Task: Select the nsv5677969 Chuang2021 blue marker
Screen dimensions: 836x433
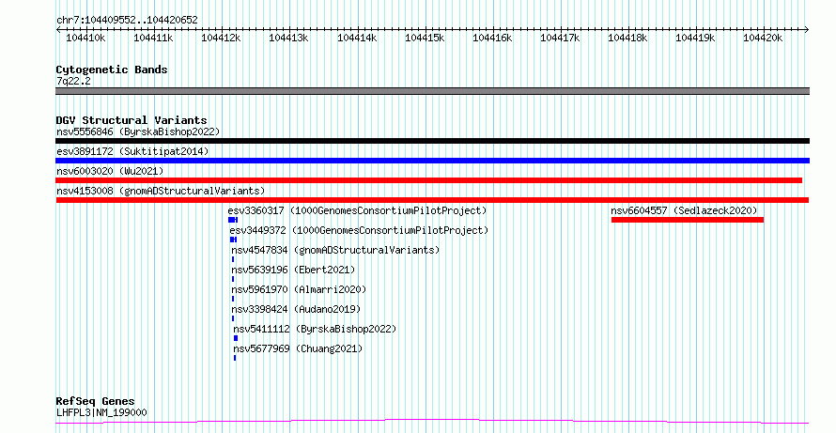Action: click(235, 358)
